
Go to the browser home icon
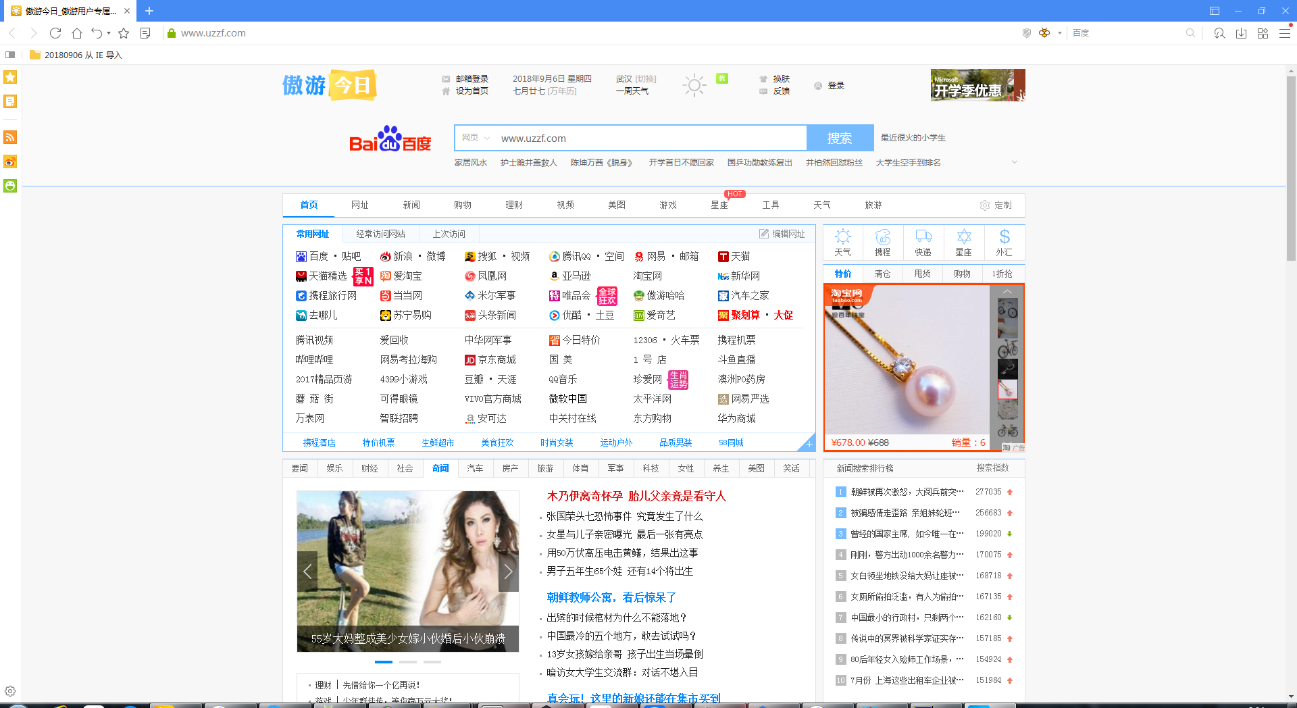pos(77,33)
